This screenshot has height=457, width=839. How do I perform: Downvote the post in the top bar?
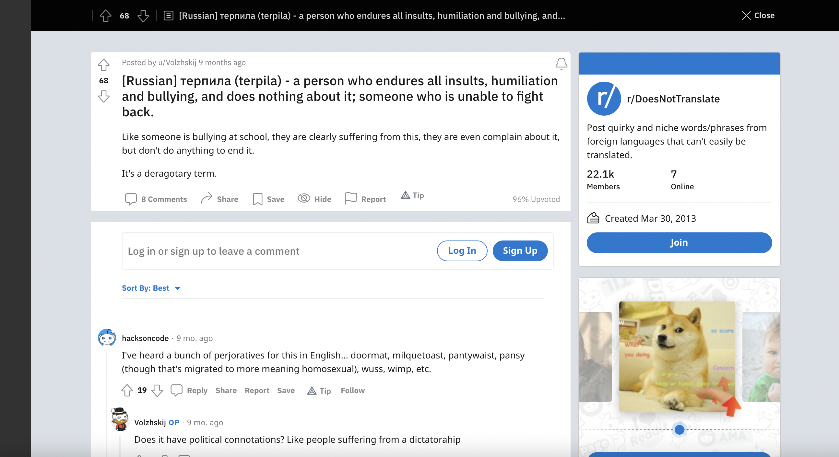tap(143, 16)
